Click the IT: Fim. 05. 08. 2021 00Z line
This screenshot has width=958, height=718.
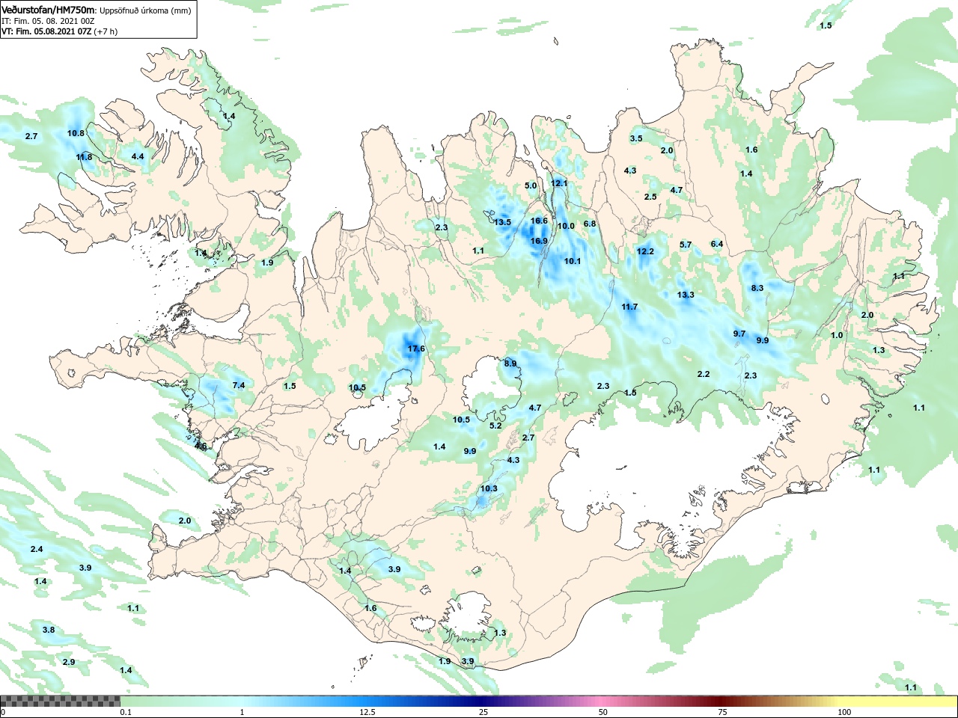(48, 21)
